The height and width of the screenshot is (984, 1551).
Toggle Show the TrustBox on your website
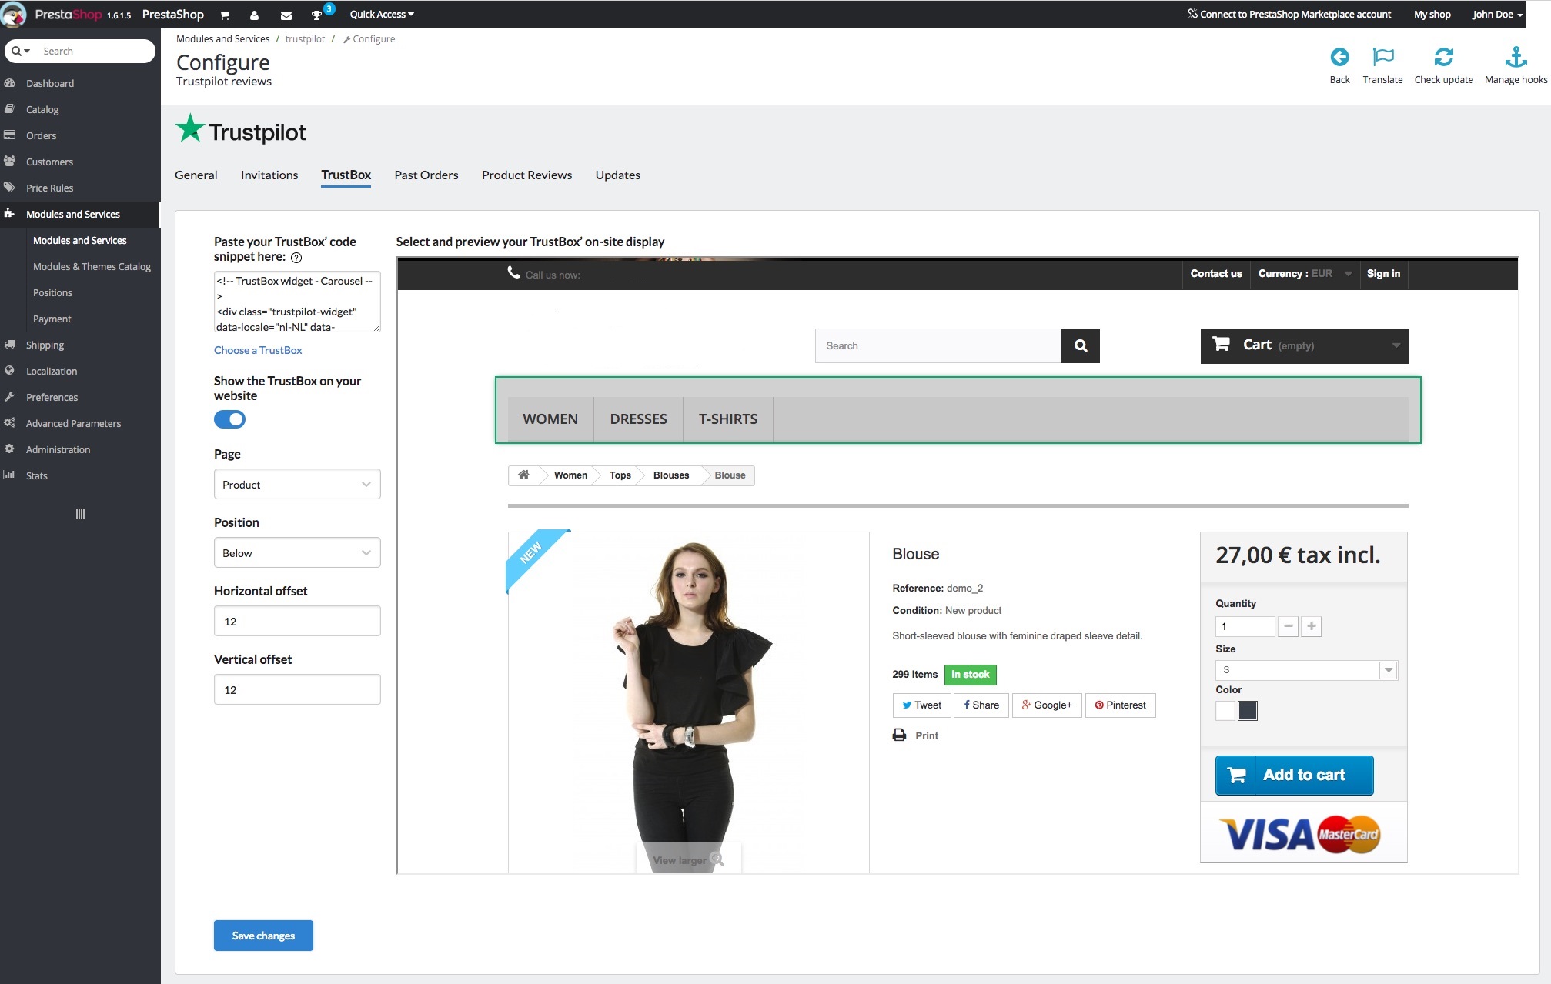click(229, 419)
